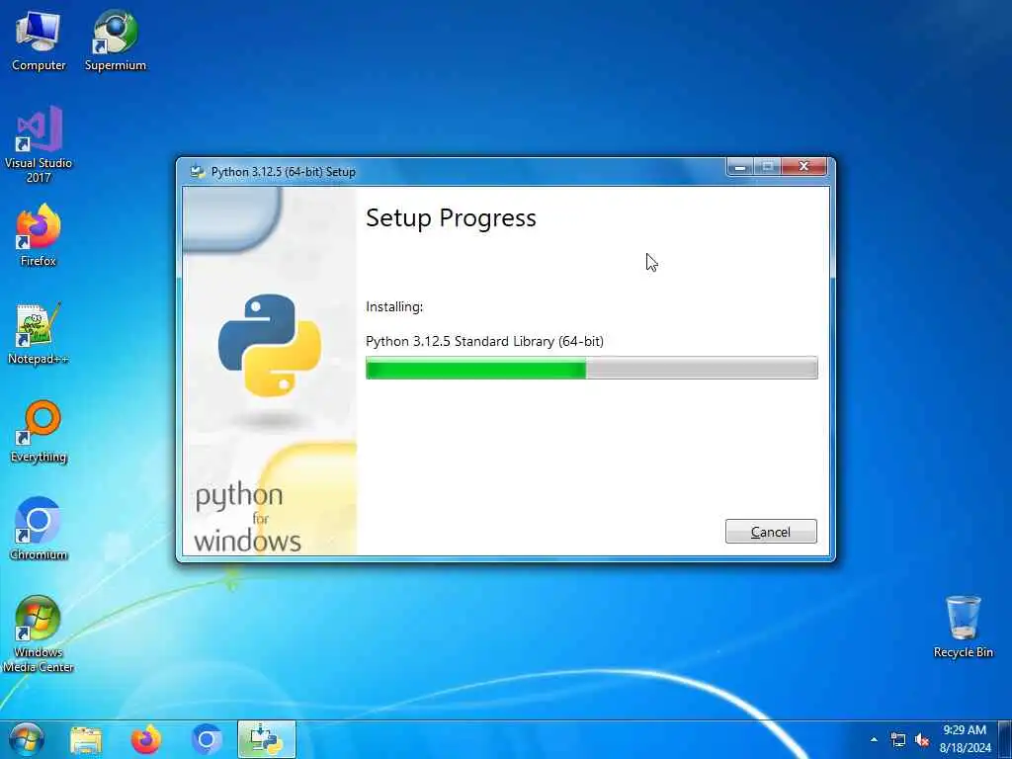Select the Windows Media Center shortcut
Screen dimensions: 1012x759
coord(39,633)
